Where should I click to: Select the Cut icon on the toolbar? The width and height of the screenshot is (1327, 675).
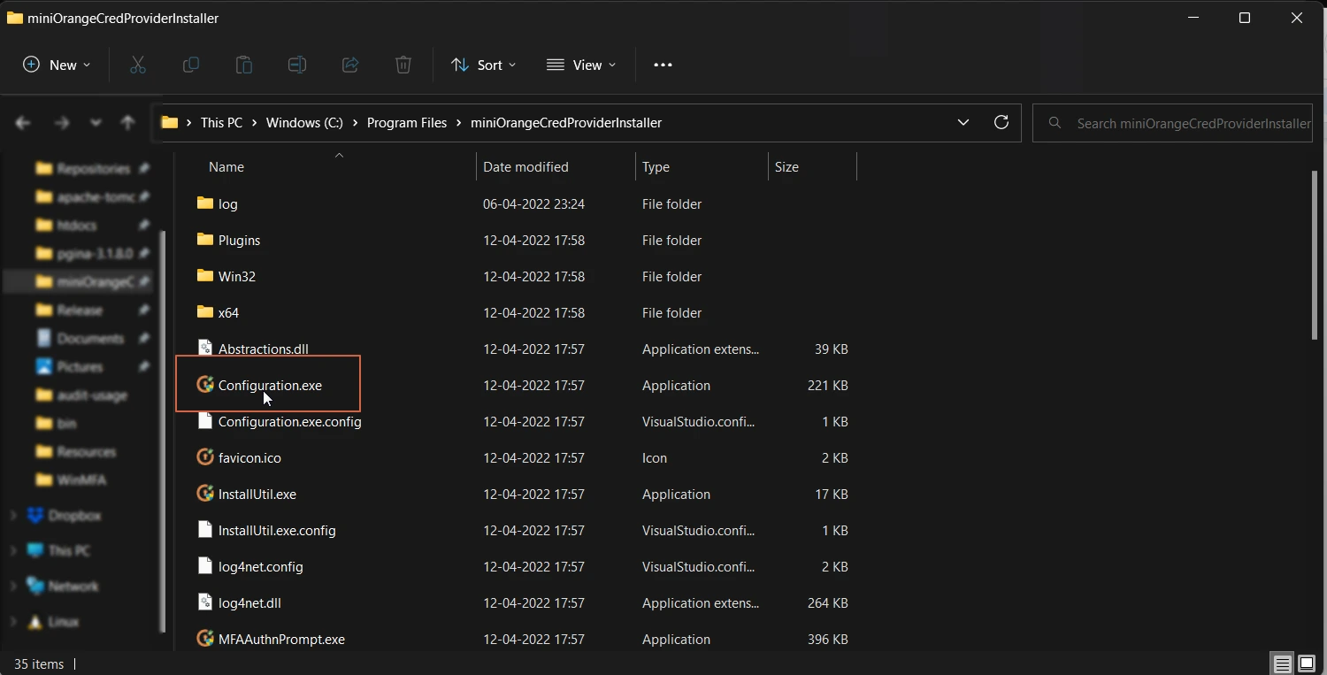coord(137,65)
